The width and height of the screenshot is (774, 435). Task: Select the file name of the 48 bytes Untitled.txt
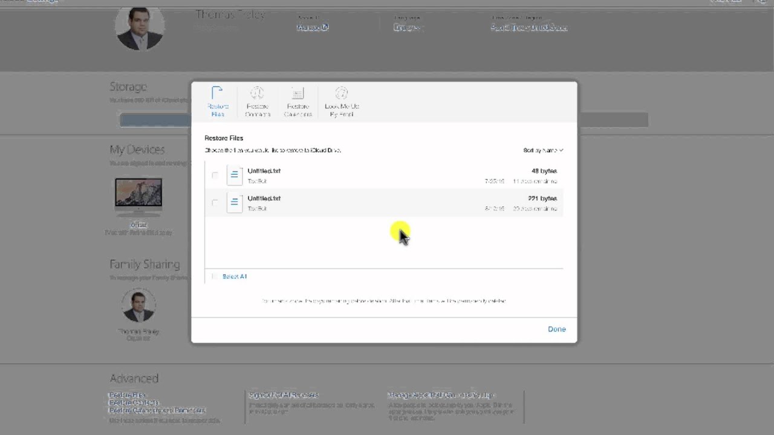tap(264, 171)
